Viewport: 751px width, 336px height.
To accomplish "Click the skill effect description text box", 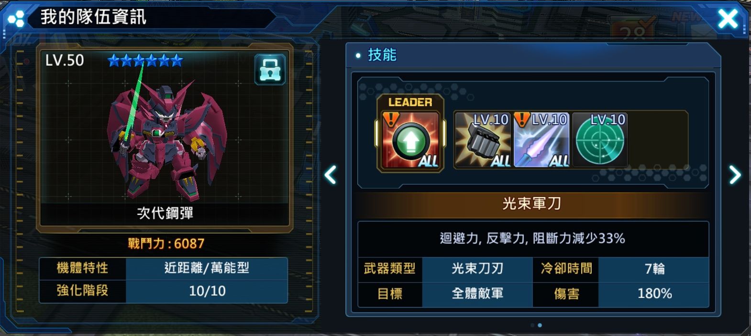I will 532,239.
